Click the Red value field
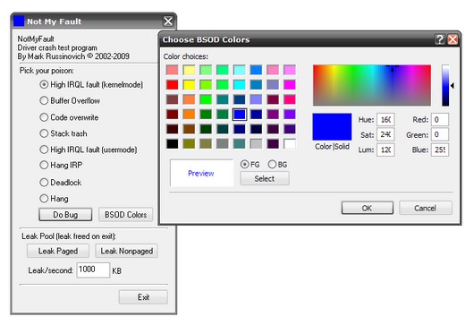The image size is (474, 325). pyautogui.click(x=440, y=120)
